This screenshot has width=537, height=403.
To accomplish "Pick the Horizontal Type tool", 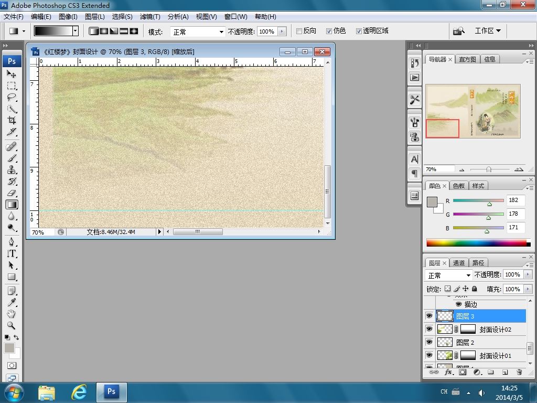I will pos(12,253).
